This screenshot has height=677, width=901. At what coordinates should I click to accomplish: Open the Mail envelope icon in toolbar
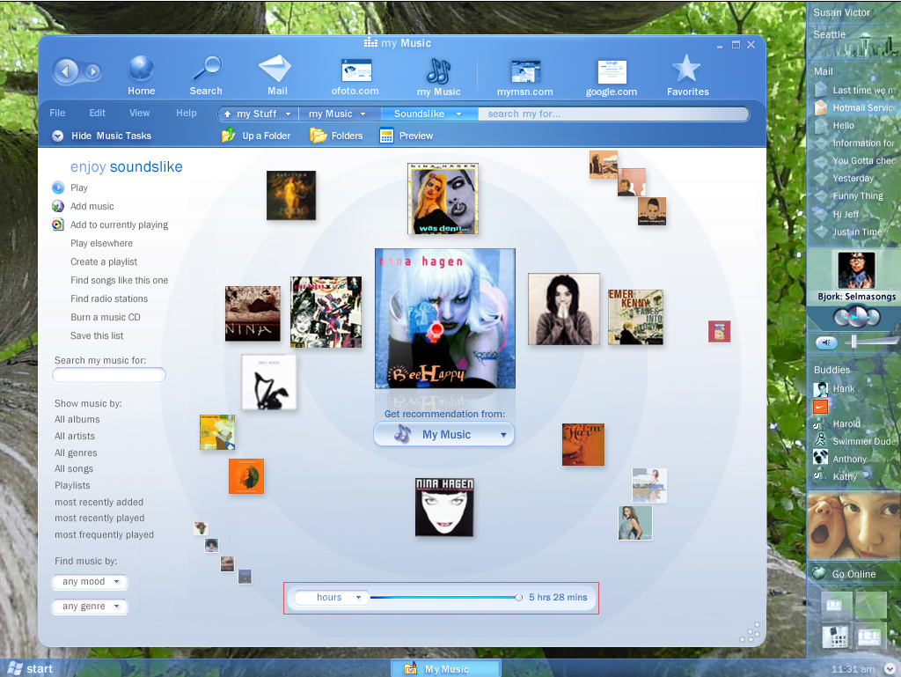click(275, 69)
